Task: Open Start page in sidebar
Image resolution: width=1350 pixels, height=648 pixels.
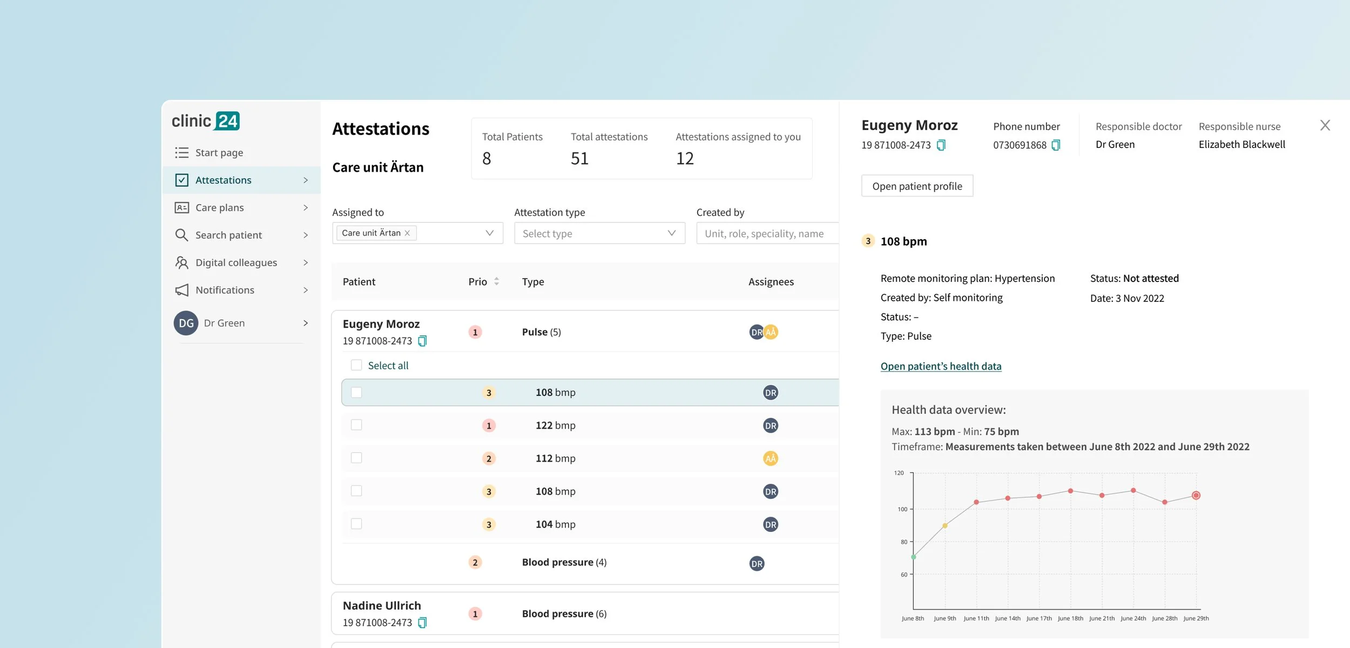Action: [x=219, y=153]
